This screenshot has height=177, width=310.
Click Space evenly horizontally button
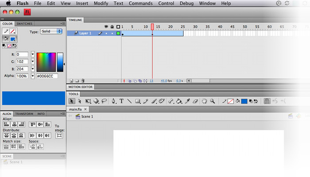click(40, 146)
